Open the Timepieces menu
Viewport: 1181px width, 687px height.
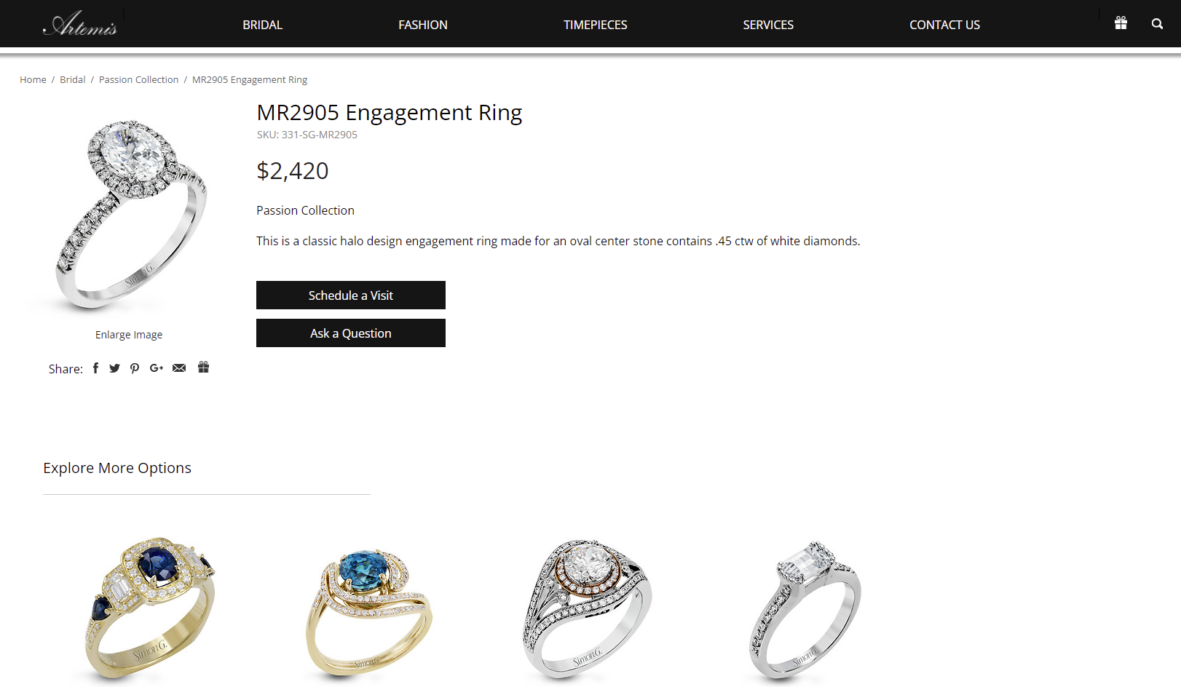[595, 25]
